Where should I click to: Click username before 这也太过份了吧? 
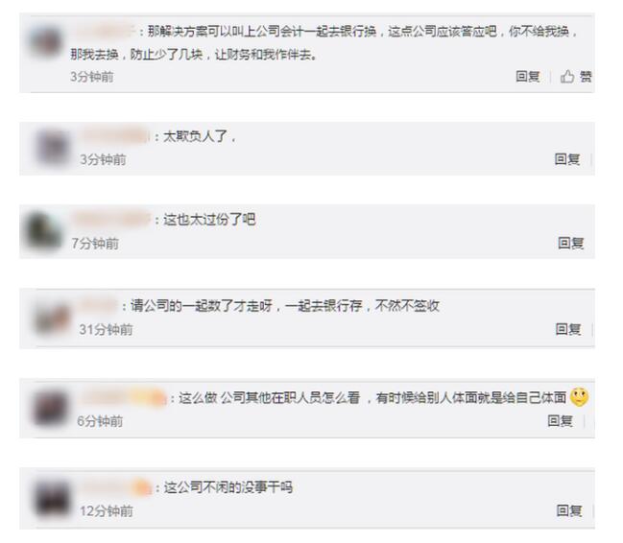pos(111,219)
